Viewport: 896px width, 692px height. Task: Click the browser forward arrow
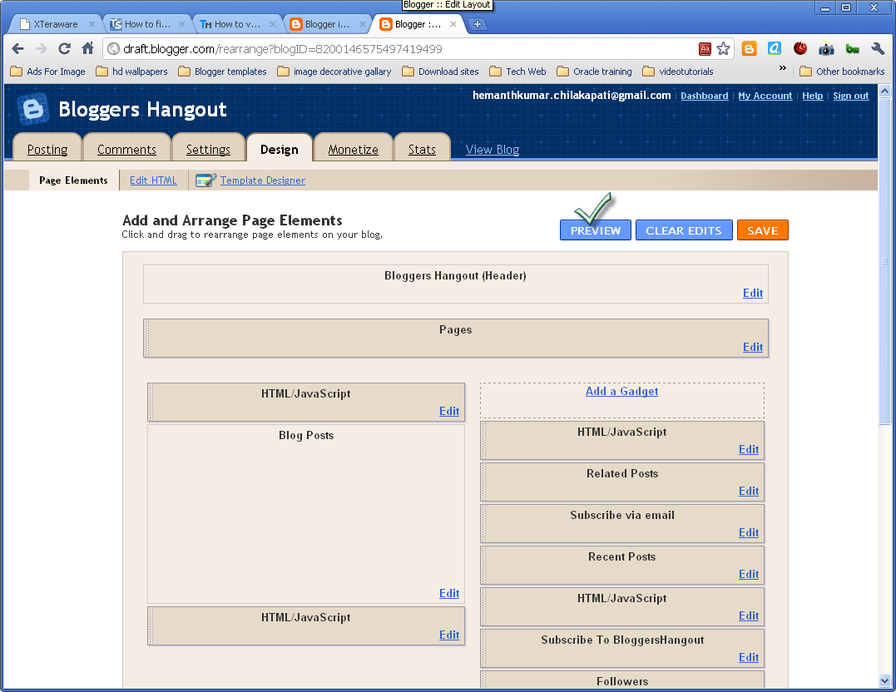[41, 48]
